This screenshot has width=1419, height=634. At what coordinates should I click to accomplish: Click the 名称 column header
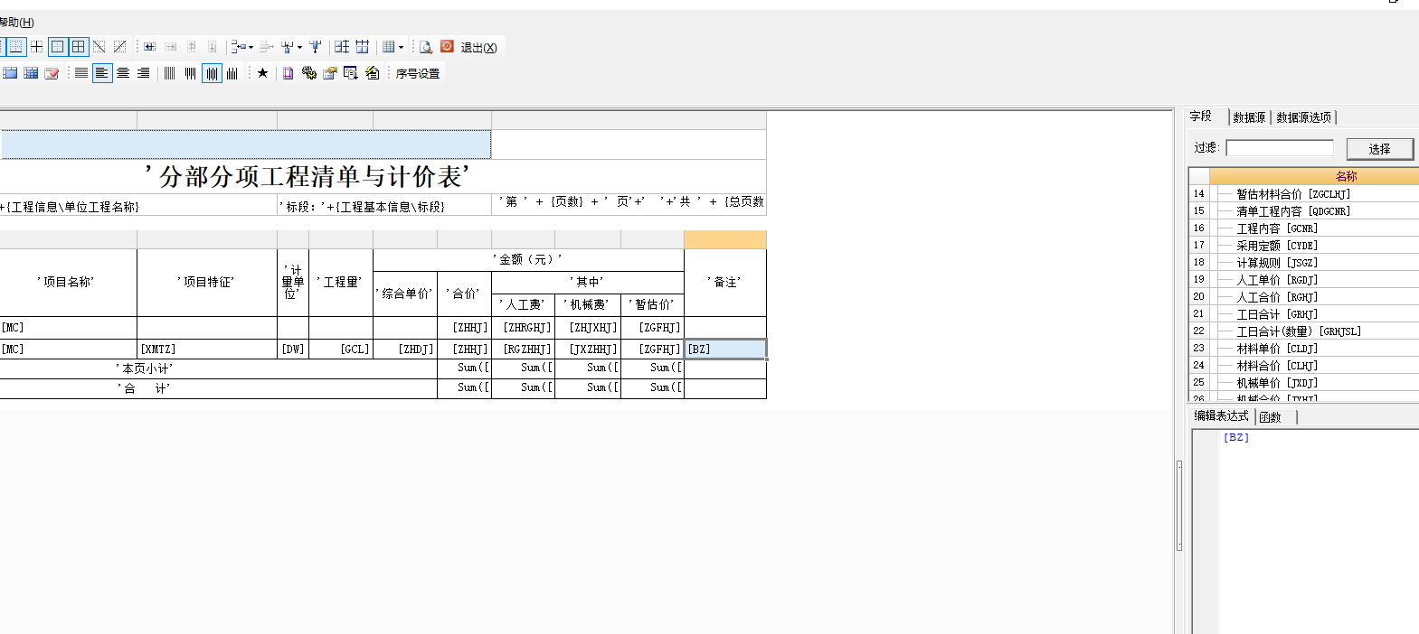pyautogui.click(x=1314, y=176)
